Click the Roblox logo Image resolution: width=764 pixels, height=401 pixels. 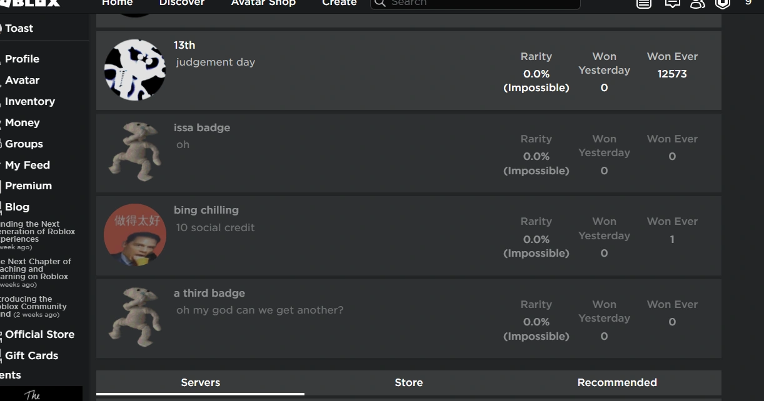click(x=31, y=2)
